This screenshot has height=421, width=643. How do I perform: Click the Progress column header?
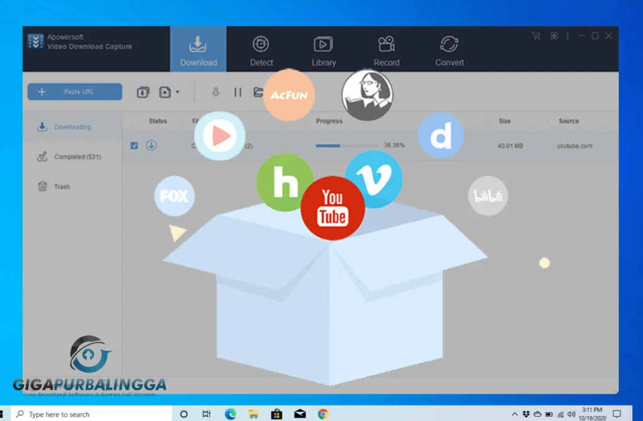329,121
